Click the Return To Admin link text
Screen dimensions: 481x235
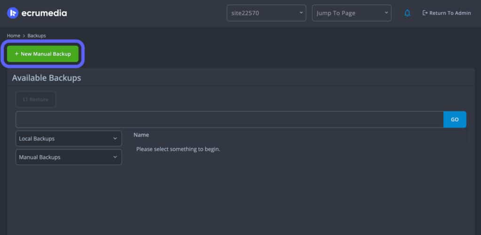(x=450, y=13)
